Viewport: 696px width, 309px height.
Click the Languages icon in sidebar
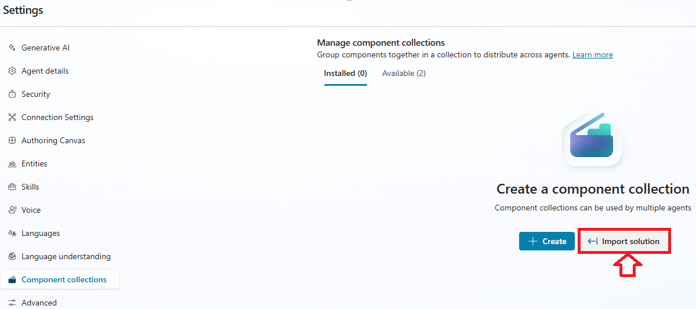tap(12, 233)
